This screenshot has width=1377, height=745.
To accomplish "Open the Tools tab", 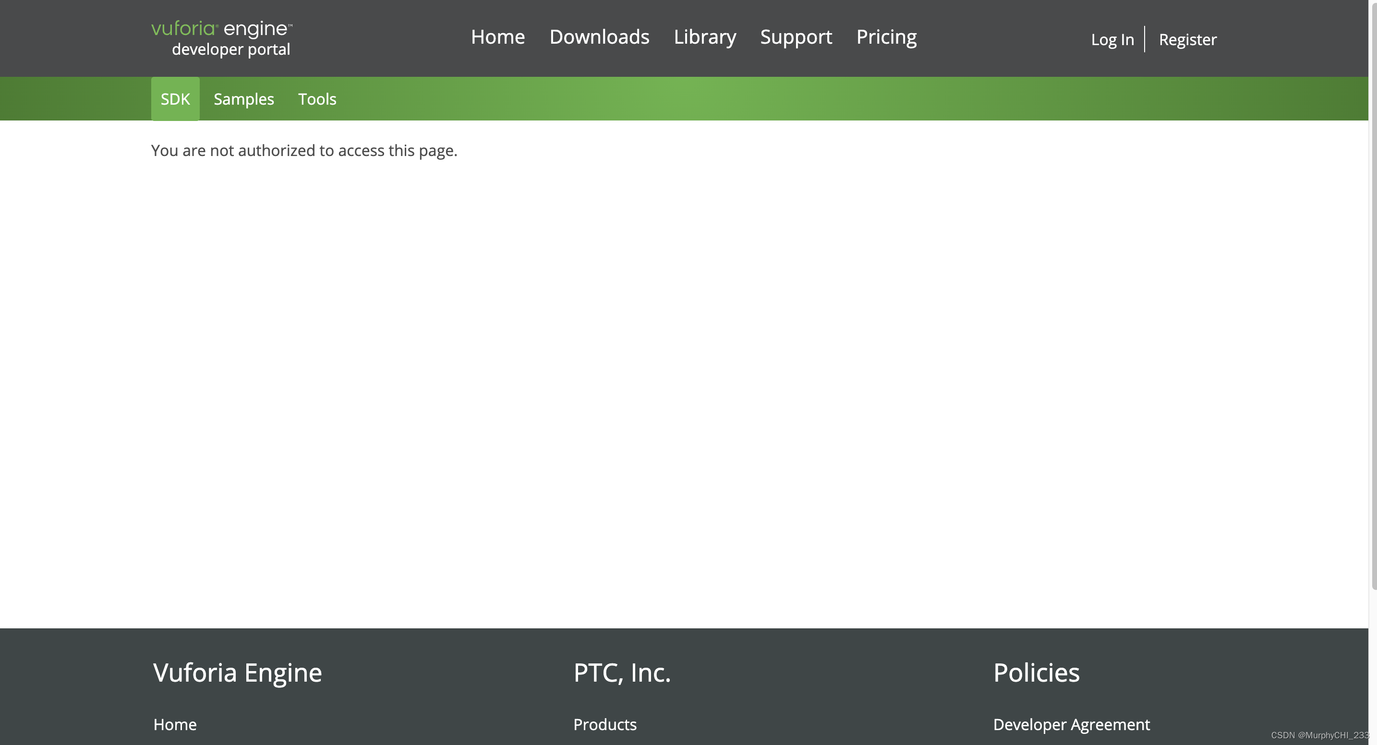I will coord(317,98).
